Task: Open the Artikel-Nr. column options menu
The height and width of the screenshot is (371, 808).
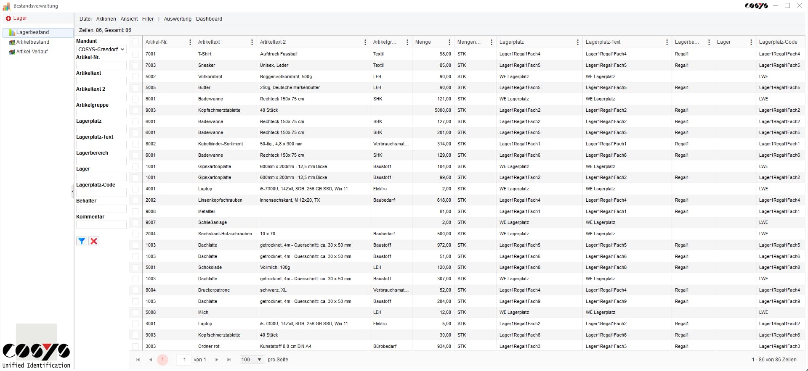Action: tap(190, 42)
